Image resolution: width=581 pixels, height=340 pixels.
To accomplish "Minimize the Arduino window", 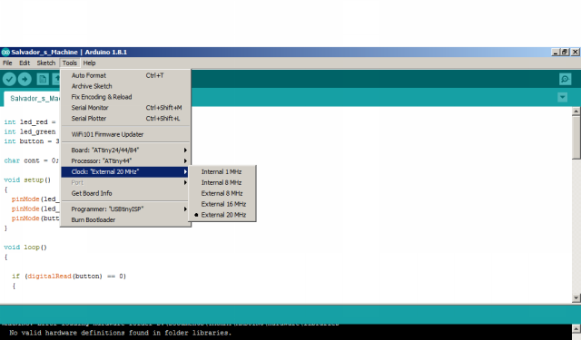I will coord(556,53).
